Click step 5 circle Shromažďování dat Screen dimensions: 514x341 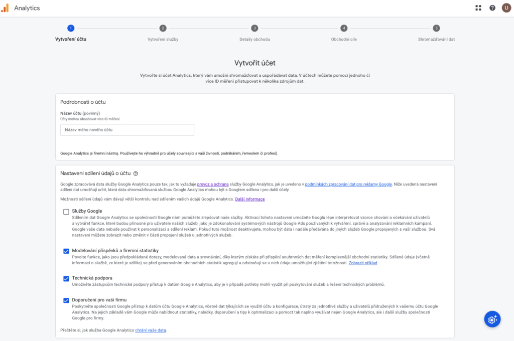point(436,29)
